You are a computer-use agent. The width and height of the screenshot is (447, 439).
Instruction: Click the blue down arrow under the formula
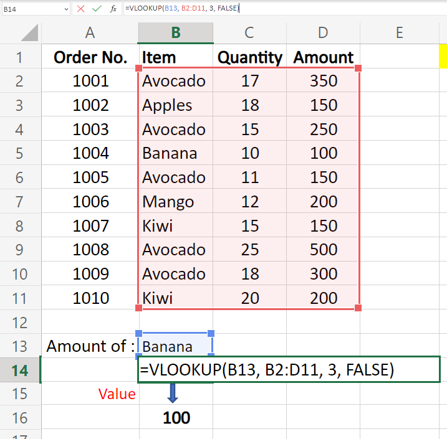173,393
